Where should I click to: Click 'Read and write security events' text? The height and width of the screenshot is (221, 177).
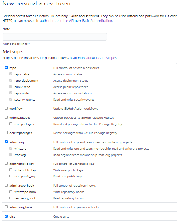click(74, 99)
